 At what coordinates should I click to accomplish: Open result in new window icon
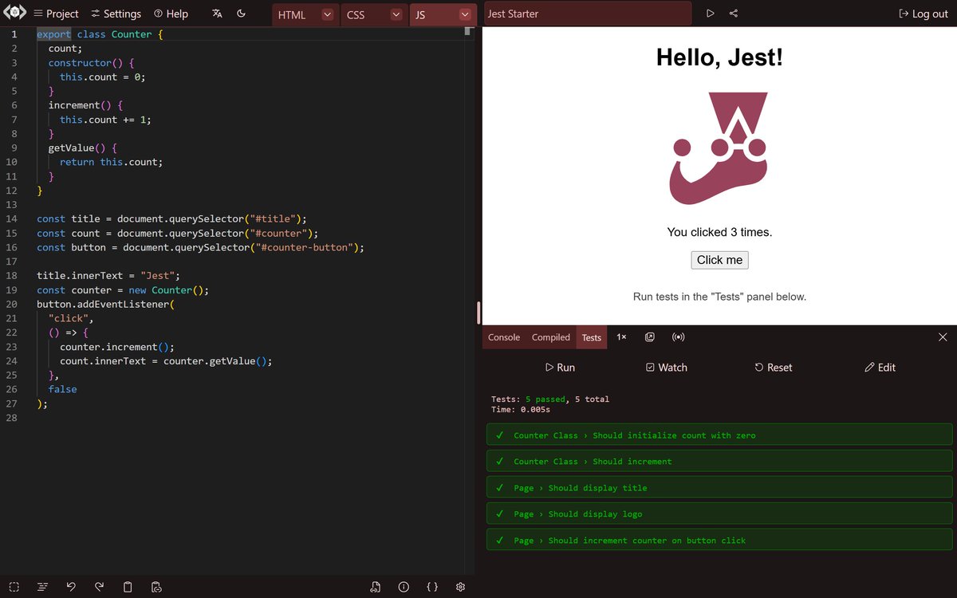[x=650, y=337]
